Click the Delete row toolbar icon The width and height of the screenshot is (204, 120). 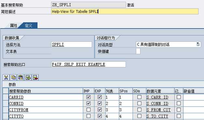tap(36, 78)
